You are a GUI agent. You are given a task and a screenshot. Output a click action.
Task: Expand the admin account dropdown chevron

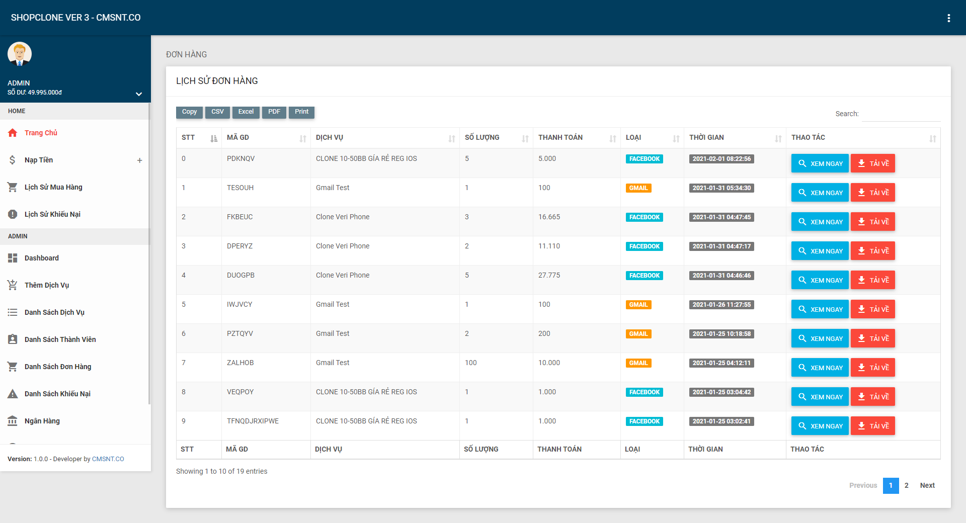tap(139, 94)
